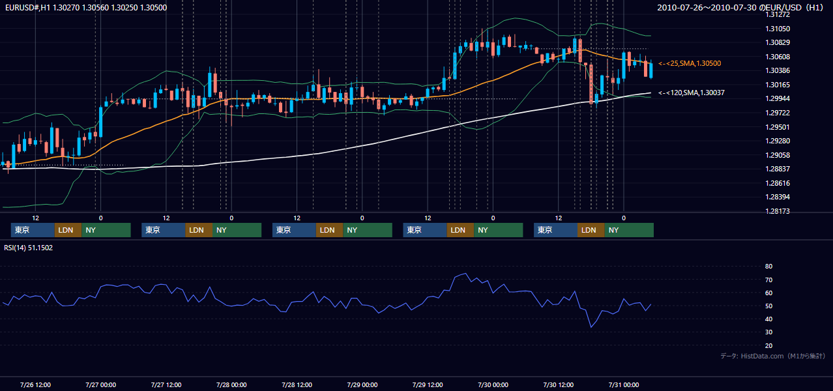The width and height of the screenshot is (833, 391).
Task: Click price axis value 1.30829
Action: [x=778, y=42]
